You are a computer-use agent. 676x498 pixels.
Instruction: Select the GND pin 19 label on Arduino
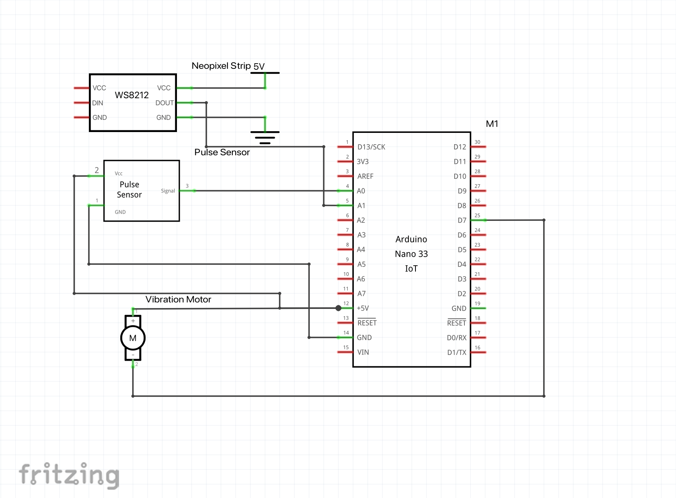pyautogui.click(x=459, y=308)
